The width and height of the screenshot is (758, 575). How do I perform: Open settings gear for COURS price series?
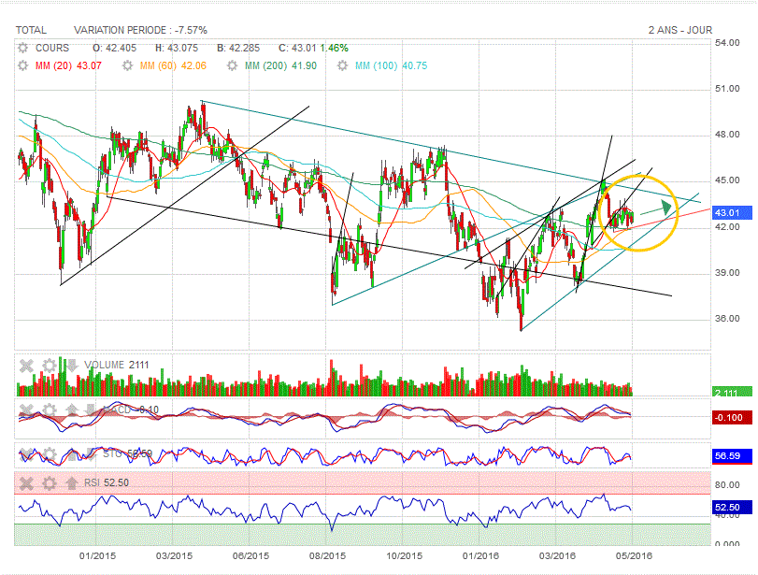(x=22, y=48)
